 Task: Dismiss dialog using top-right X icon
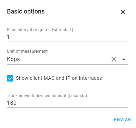pos(123,12)
